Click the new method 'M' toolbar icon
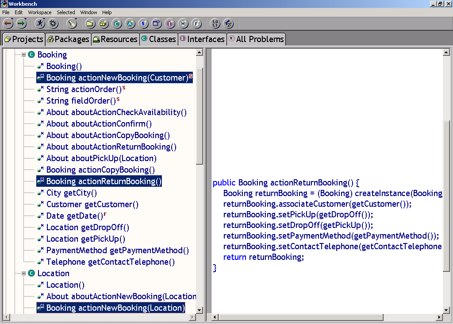The height and width of the screenshot is (324, 453). [183, 23]
